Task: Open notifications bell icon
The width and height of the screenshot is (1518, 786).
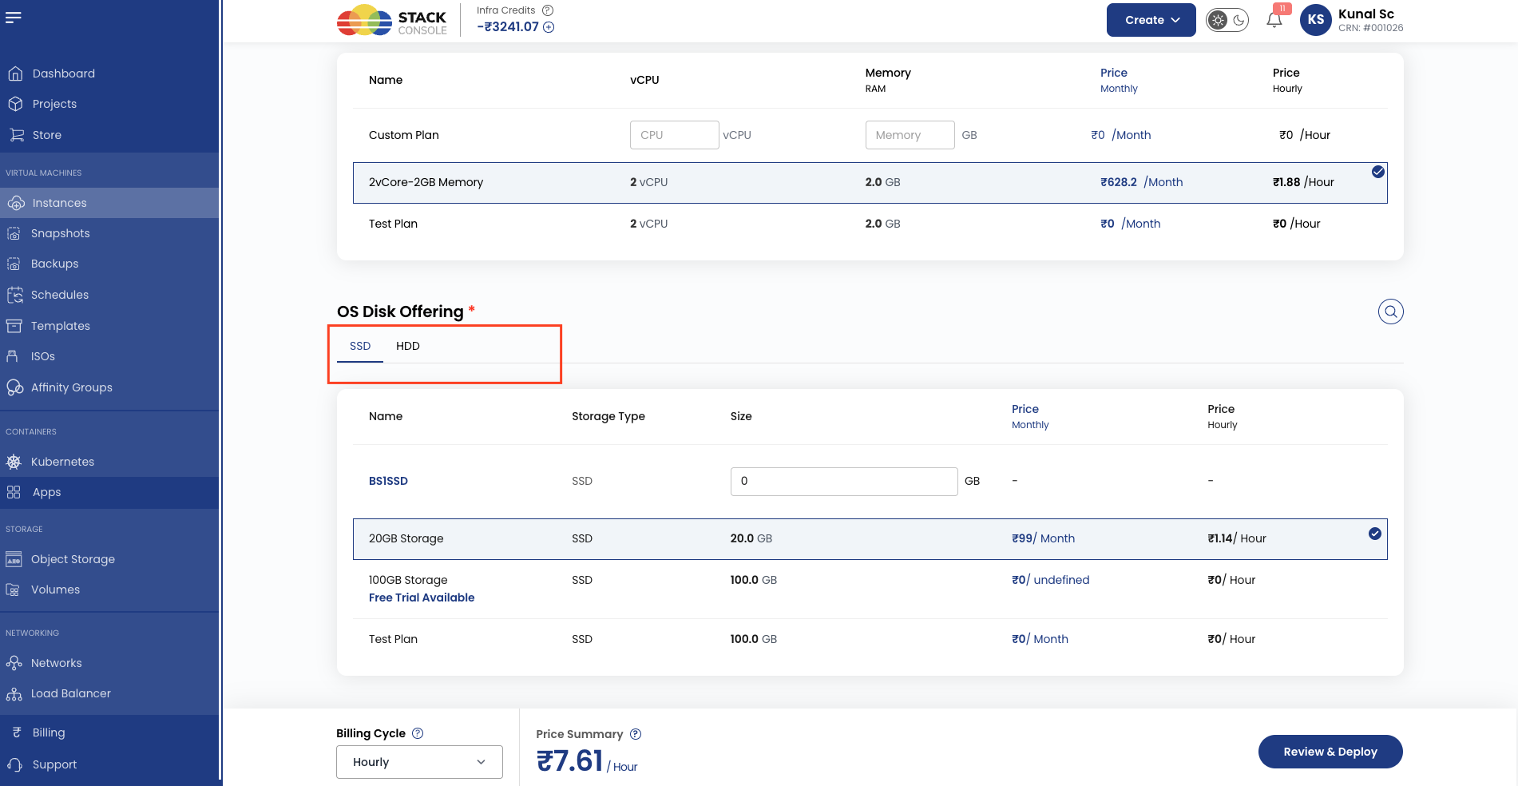Action: [x=1274, y=20]
